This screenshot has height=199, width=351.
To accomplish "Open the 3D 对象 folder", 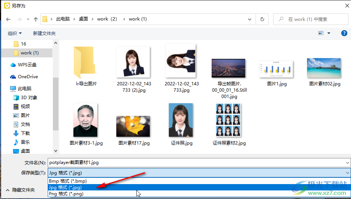I will coord(25,98).
